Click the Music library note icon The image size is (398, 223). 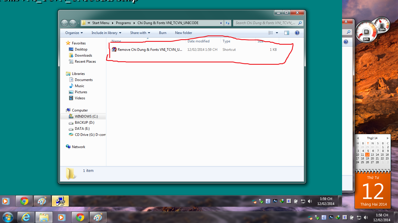[71, 86]
